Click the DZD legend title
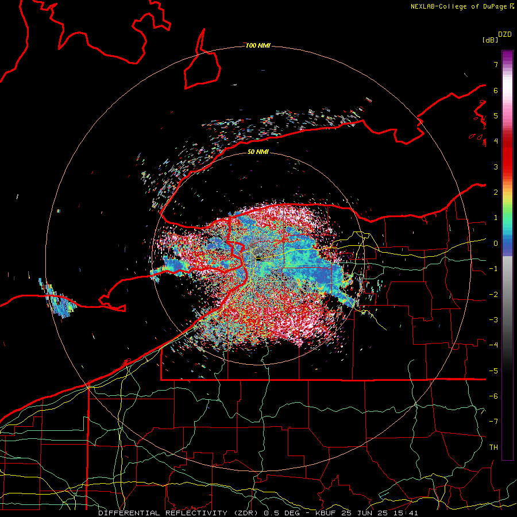Screen dimensions: 517x517 (x=505, y=34)
